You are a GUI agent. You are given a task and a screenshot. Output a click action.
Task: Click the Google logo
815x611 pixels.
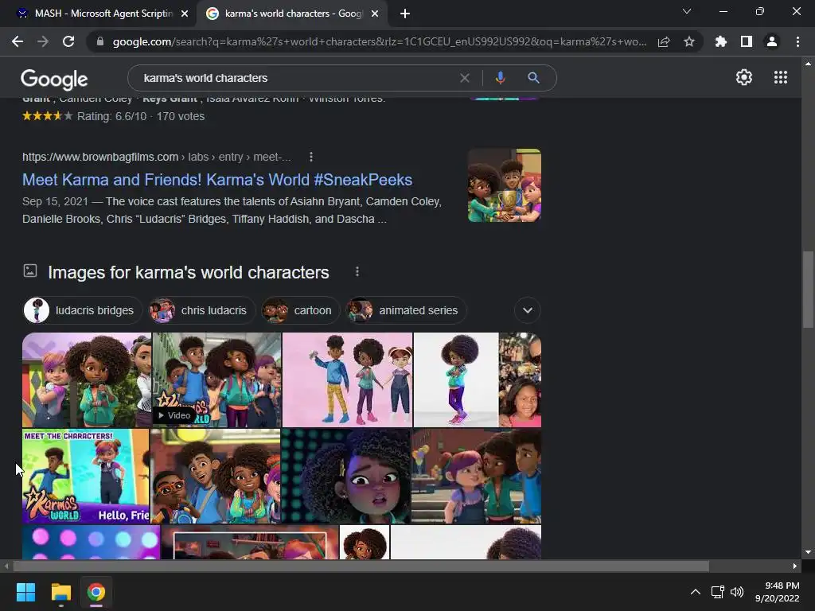coord(54,79)
